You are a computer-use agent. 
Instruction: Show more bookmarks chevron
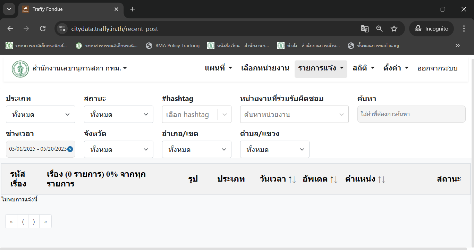458,45
